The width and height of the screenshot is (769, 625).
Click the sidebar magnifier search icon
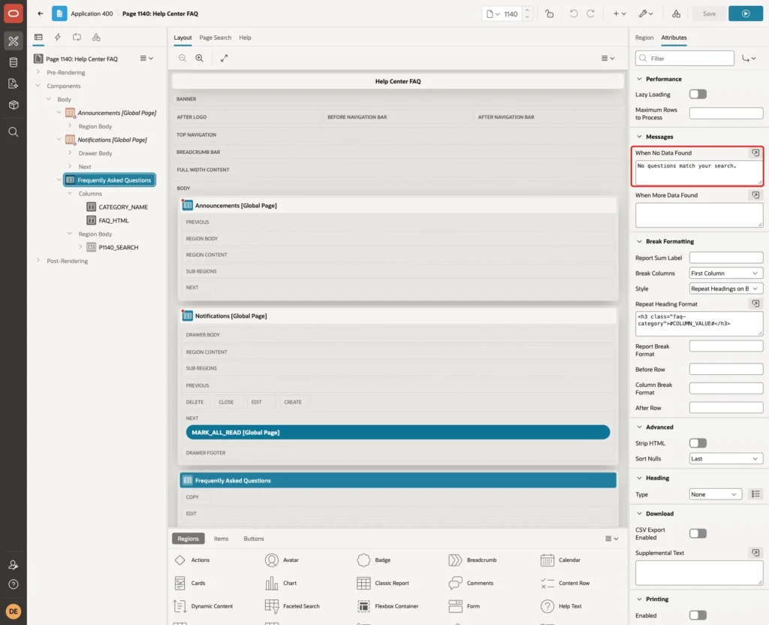tap(14, 132)
